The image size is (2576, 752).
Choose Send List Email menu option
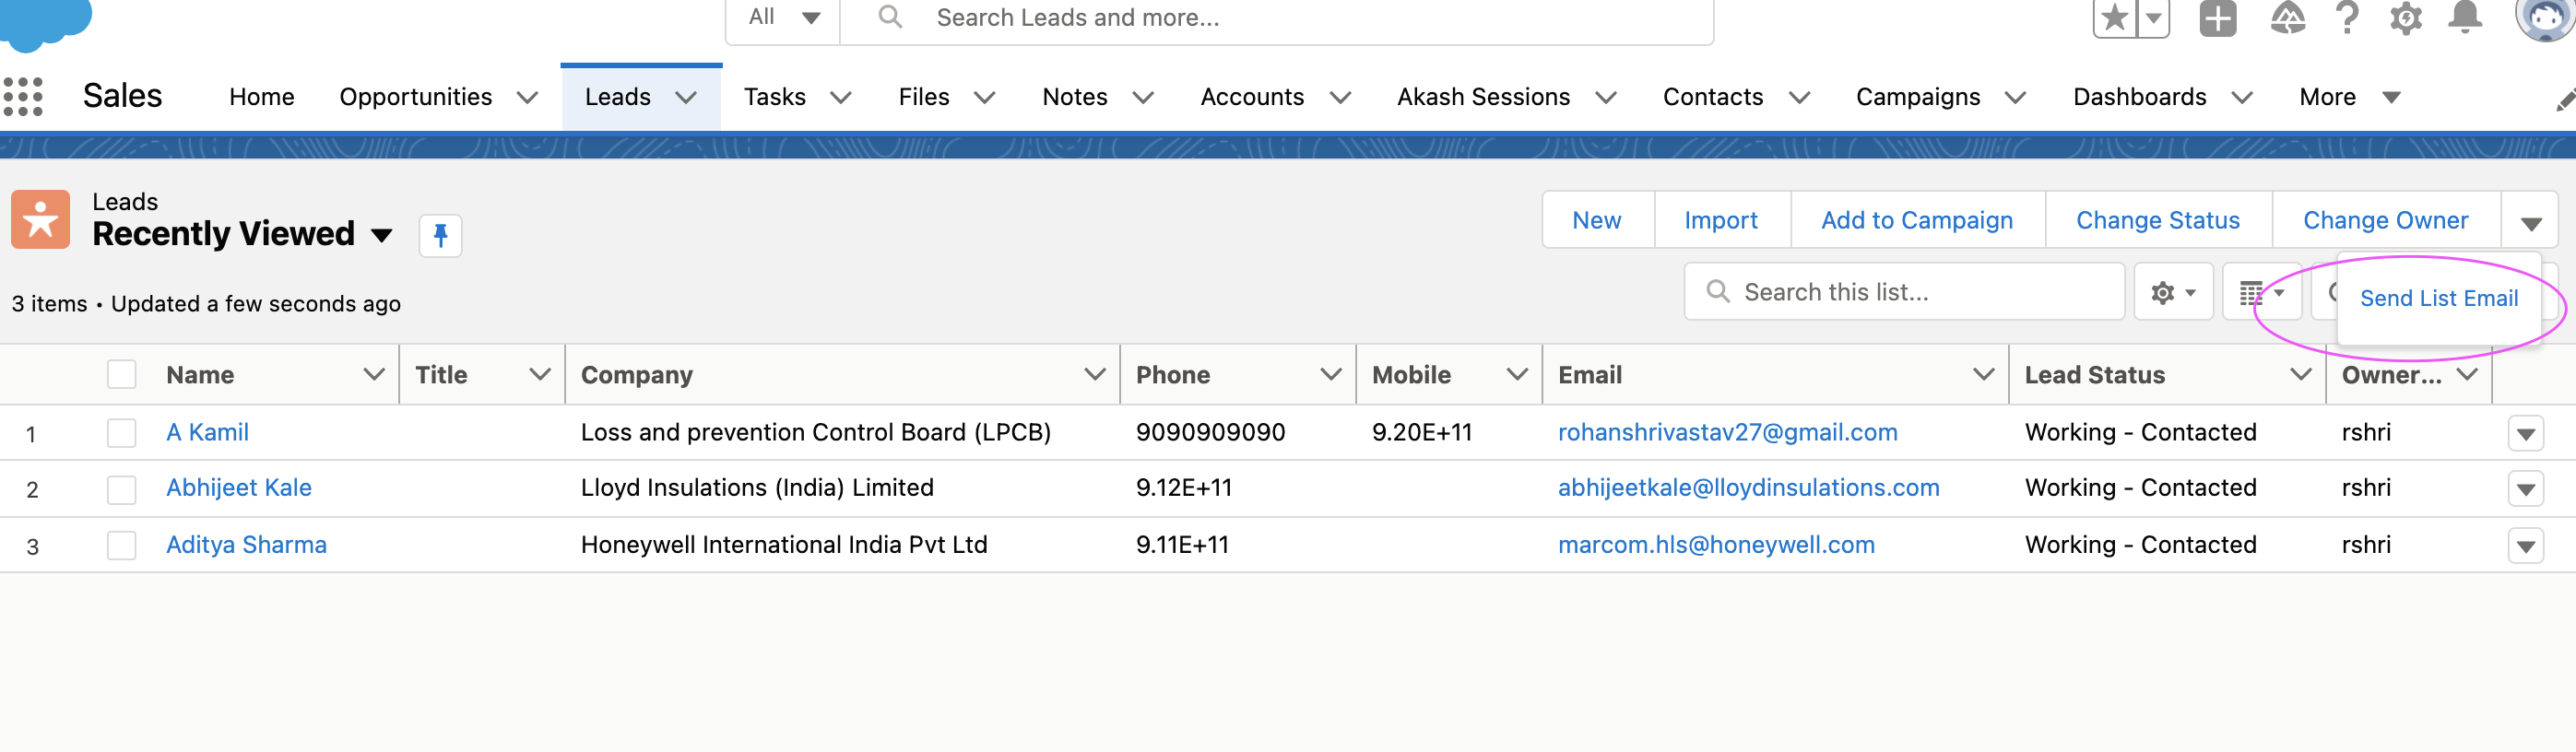click(x=2438, y=298)
